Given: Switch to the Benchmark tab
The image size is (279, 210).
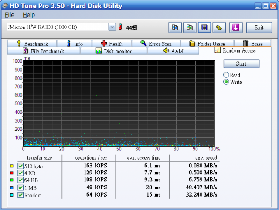Looking at the screenshot, I should 32,43.
